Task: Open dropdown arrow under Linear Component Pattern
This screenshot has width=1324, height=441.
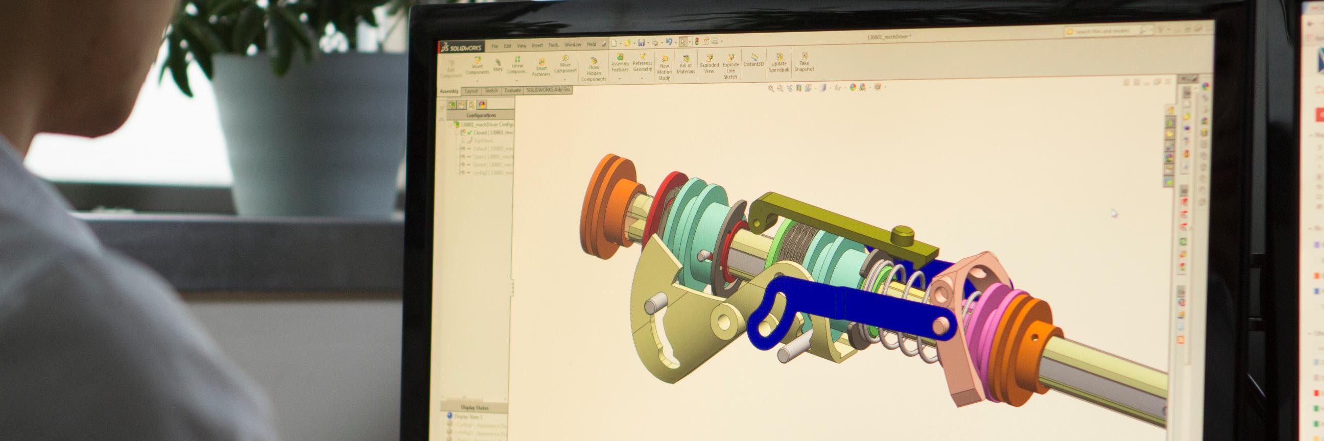Action: pyautogui.click(x=516, y=80)
